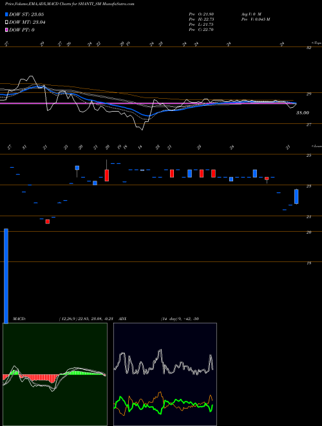322x426 pixels.
Task: Click the 29 price axis label
Action: coord(308,94)
